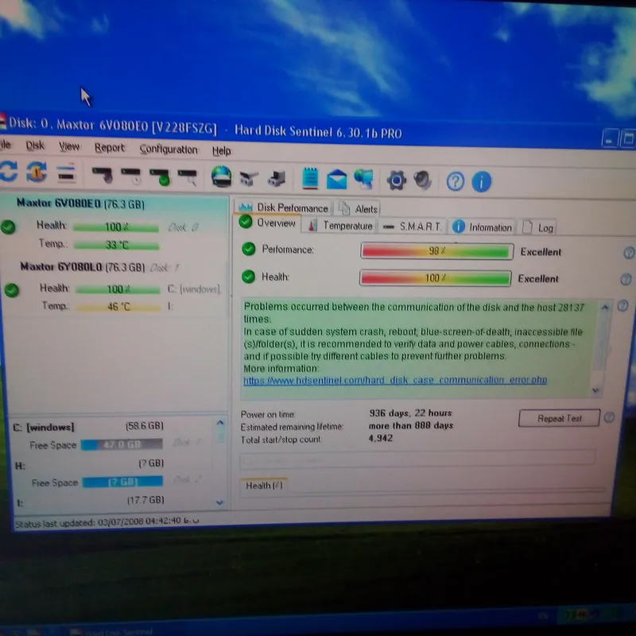This screenshot has height=636, width=636.
Task: Switch to the Disk Performance tab
Action: pos(283,207)
